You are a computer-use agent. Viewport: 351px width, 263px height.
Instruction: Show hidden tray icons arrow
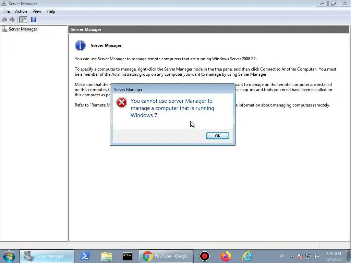tap(291, 256)
